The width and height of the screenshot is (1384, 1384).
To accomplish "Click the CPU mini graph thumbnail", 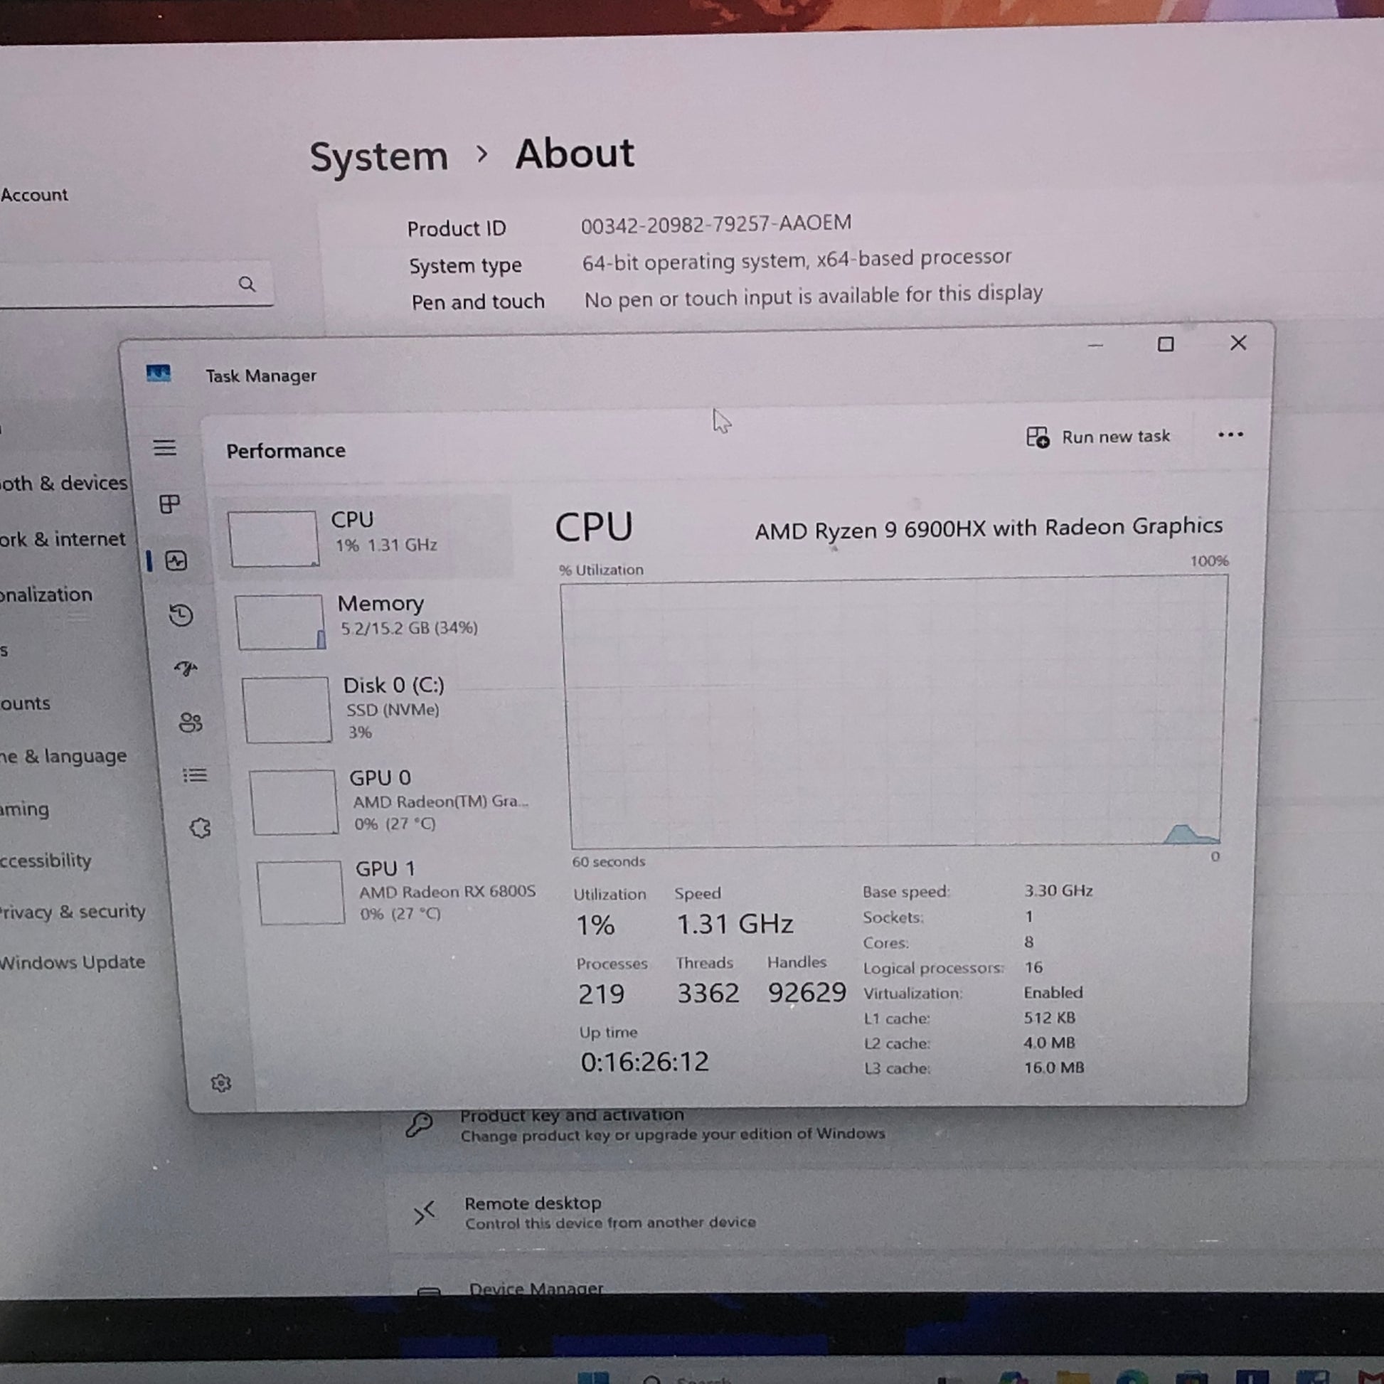I will point(273,538).
